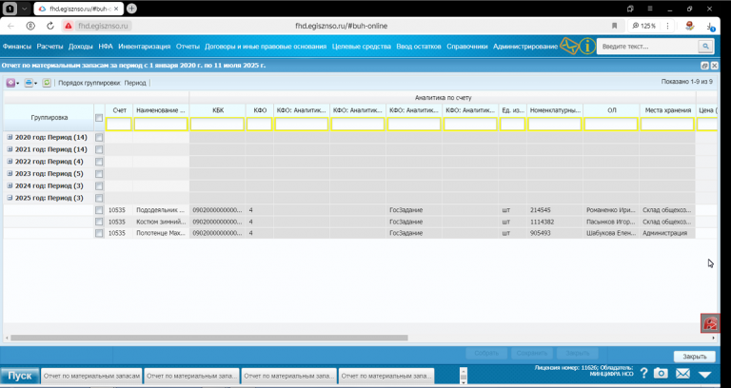This screenshot has width=731, height=388.
Task: Open the browser tab list dropdown arrow
Action: tap(24, 9)
